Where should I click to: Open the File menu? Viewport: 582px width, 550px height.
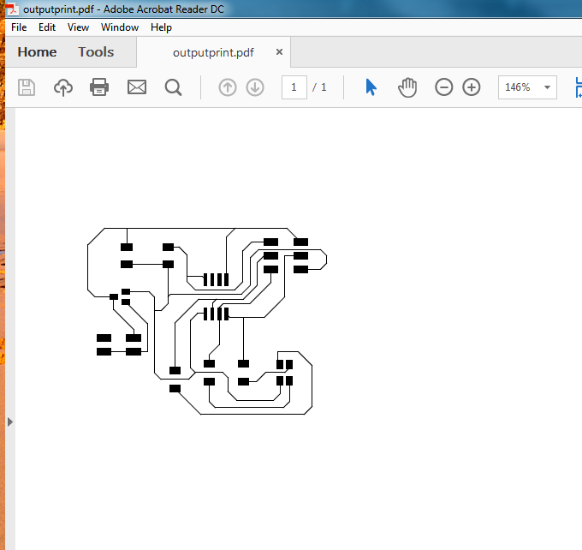coord(19,27)
